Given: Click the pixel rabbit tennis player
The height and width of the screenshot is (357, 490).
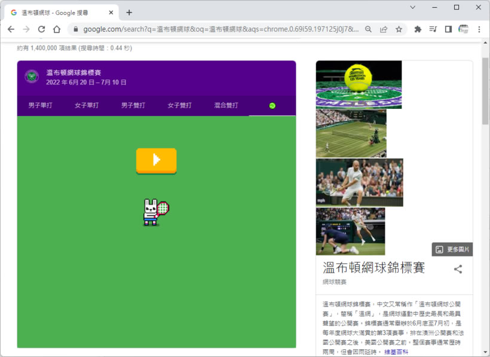Looking at the screenshot, I should [156, 212].
